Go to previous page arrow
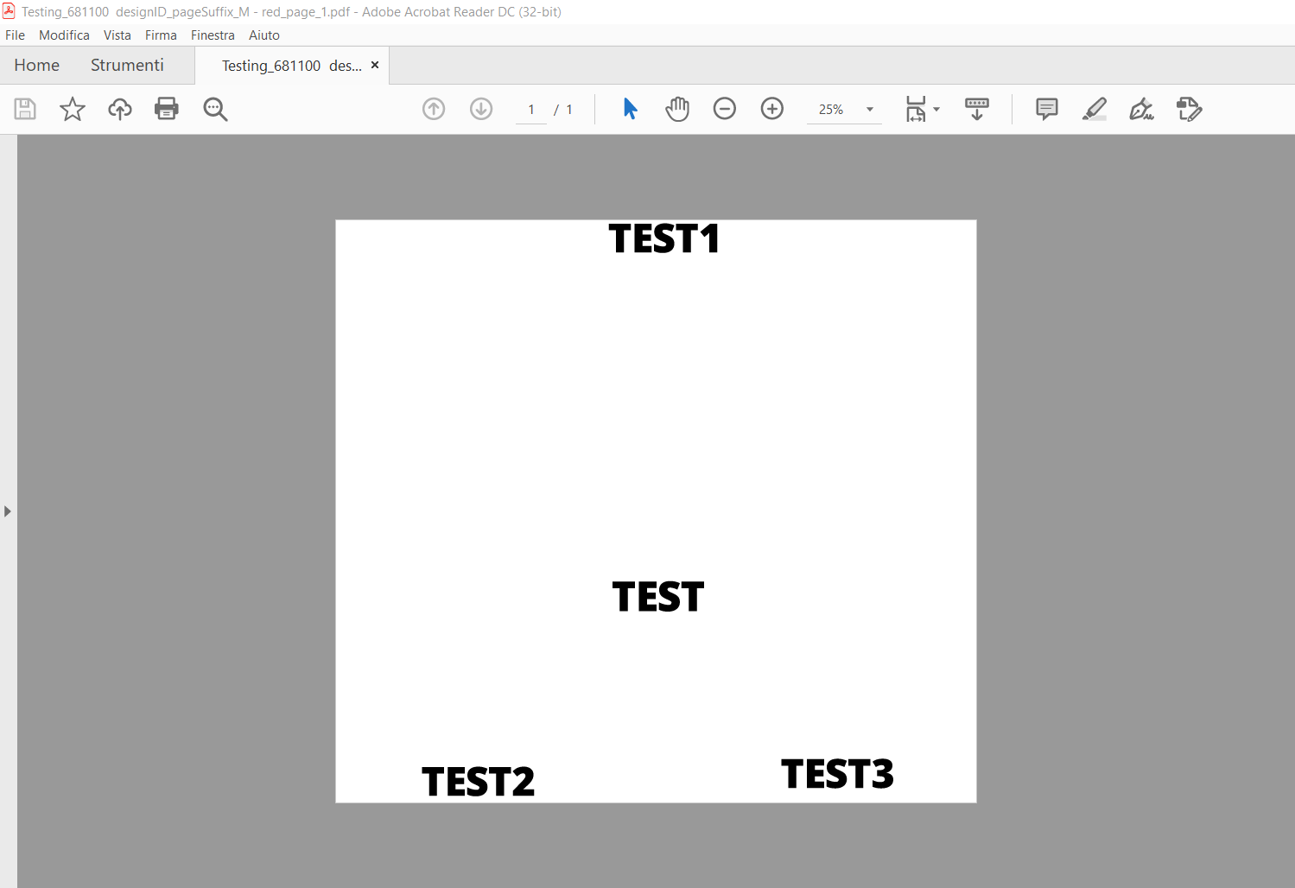1295x888 pixels. coord(434,109)
